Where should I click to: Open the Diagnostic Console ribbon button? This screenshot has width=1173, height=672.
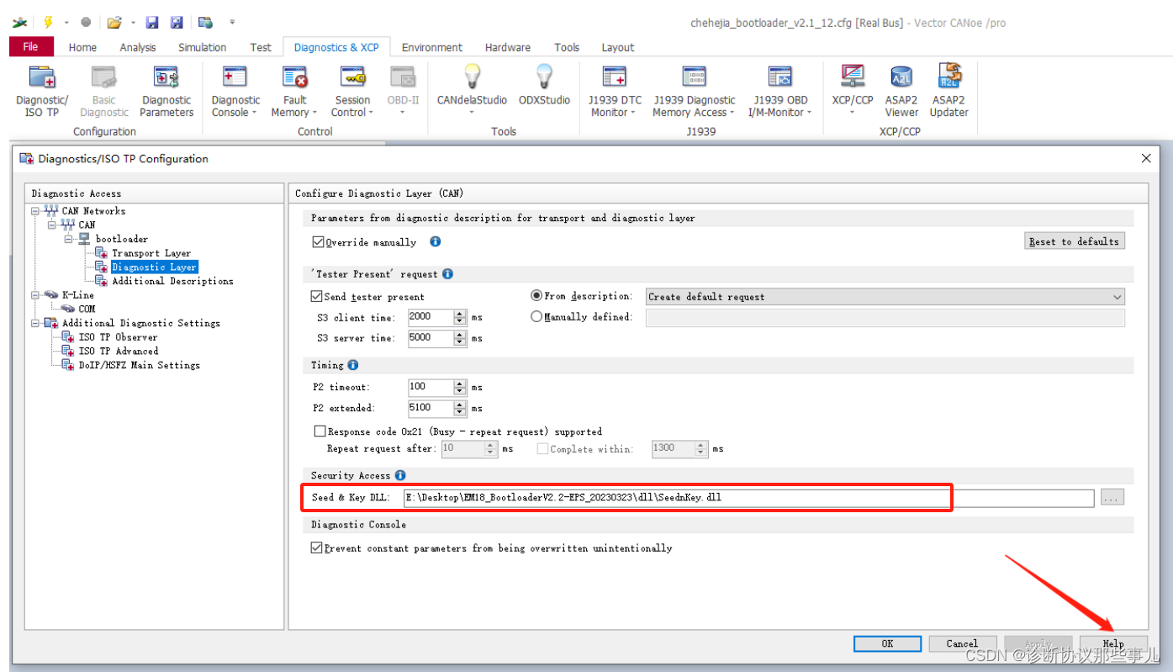click(x=235, y=92)
